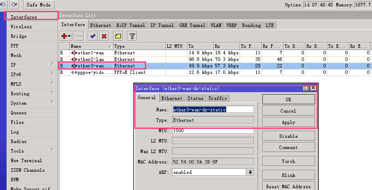Sort by the Type column header
Image resolution: width=372 pixels, height=190 pixels.
(140, 46)
